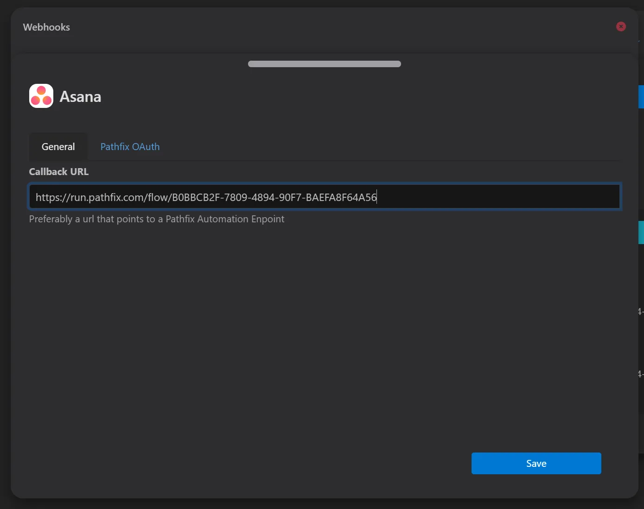Click the Pathfix Automation Endpoint hint text
The height and width of the screenshot is (509, 644).
(157, 219)
